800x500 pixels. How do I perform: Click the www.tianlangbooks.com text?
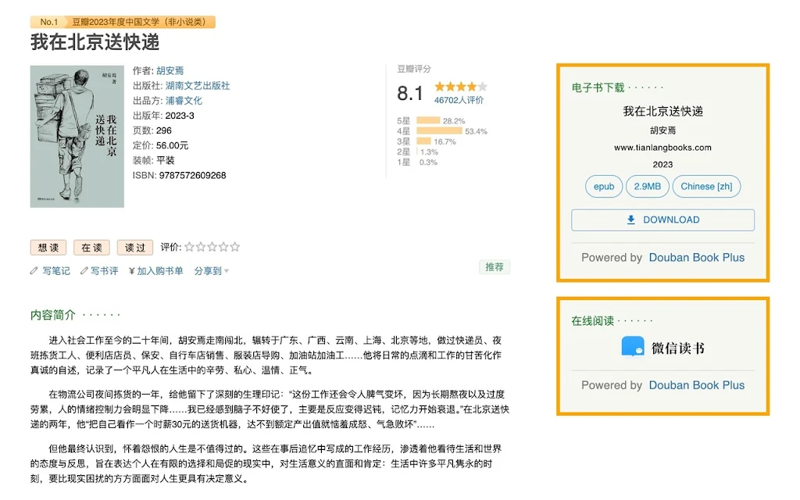662,148
